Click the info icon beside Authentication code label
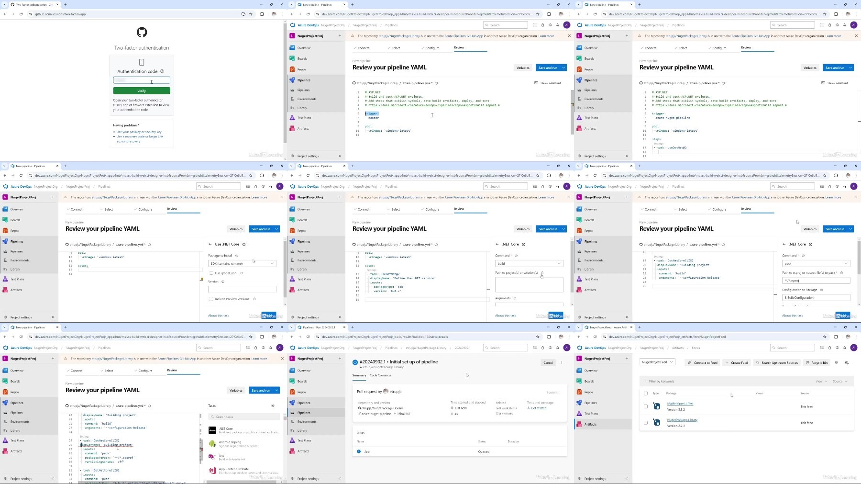 (162, 71)
